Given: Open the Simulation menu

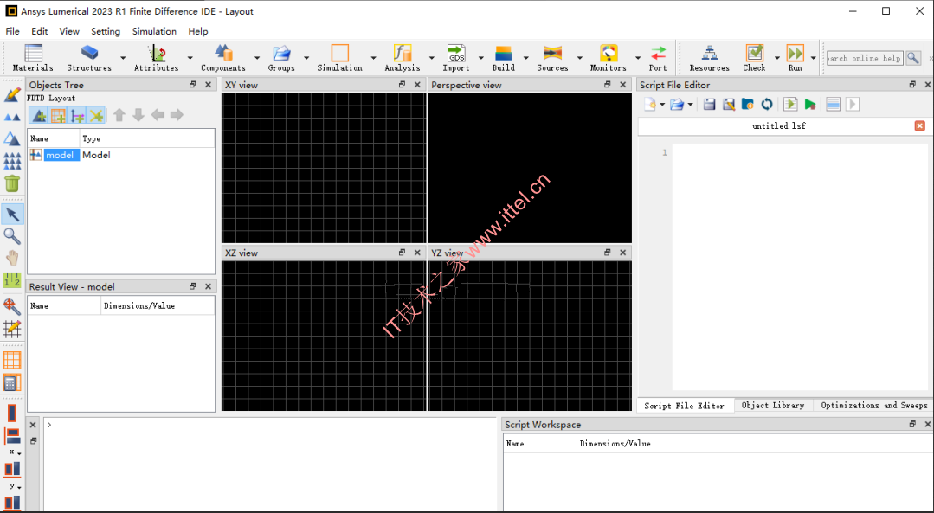Looking at the screenshot, I should point(154,31).
